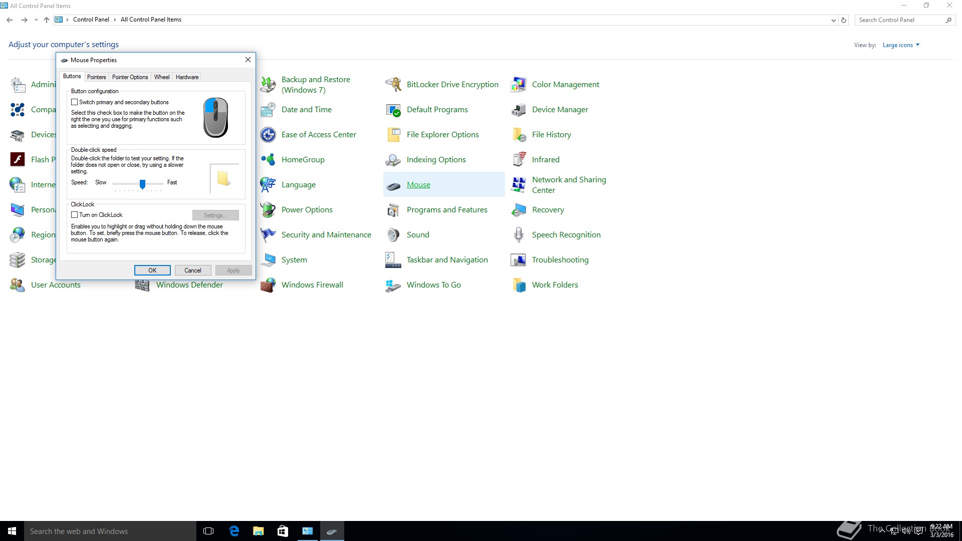The height and width of the screenshot is (541, 962).
Task: Click the System computer icon
Action: click(x=268, y=260)
